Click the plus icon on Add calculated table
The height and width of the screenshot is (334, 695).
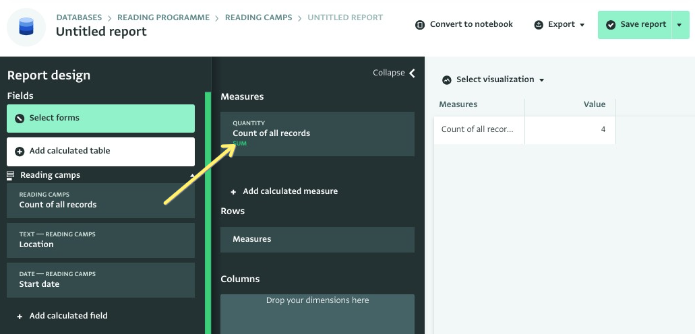tap(20, 152)
